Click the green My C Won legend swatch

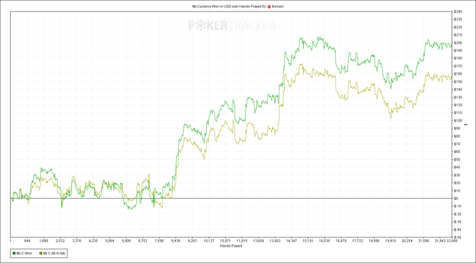(14, 254)
